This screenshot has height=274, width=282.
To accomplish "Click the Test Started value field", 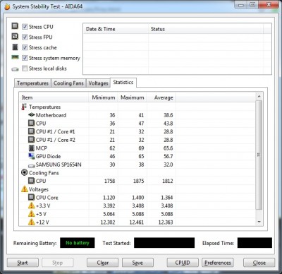I will click(164, 243).
